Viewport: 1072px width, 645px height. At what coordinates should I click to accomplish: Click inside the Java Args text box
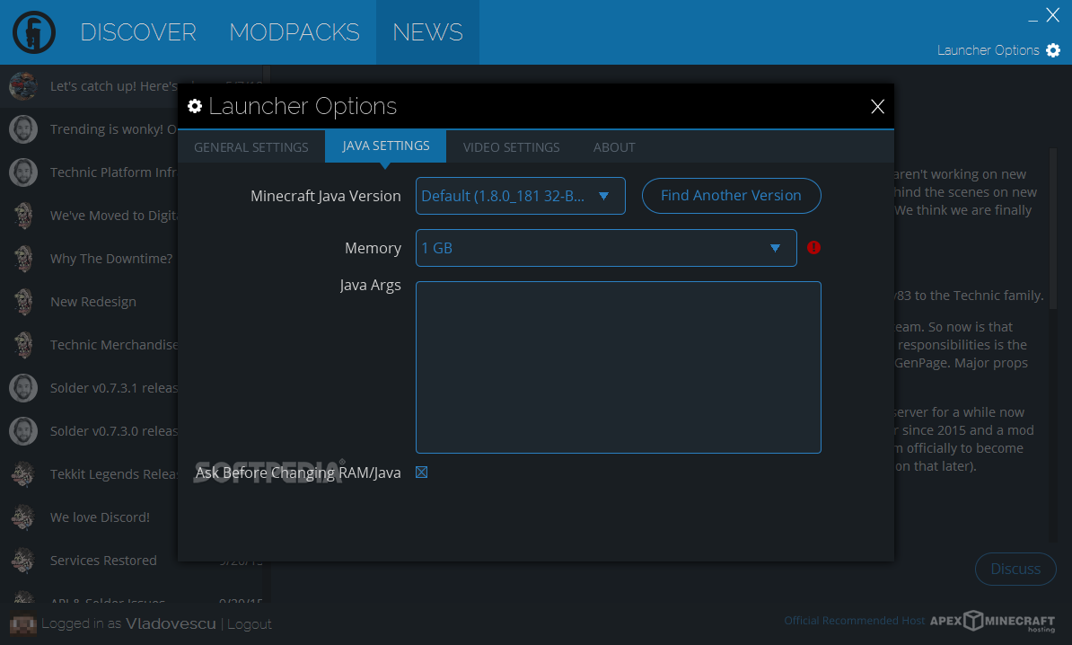pyautogui.click(x=618, y=367)
